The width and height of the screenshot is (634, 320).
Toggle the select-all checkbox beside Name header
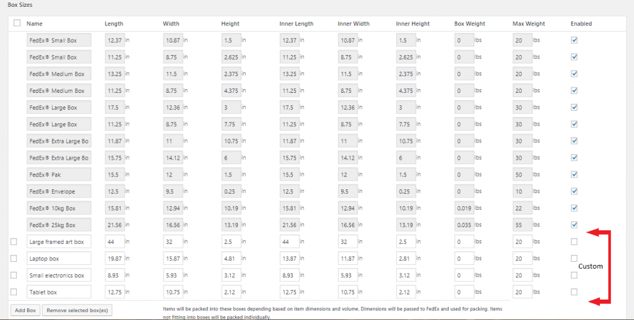tap(17, 23)
